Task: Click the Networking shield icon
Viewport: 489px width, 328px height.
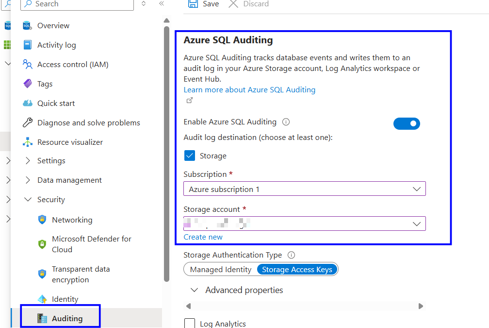Action: [42, 220]
